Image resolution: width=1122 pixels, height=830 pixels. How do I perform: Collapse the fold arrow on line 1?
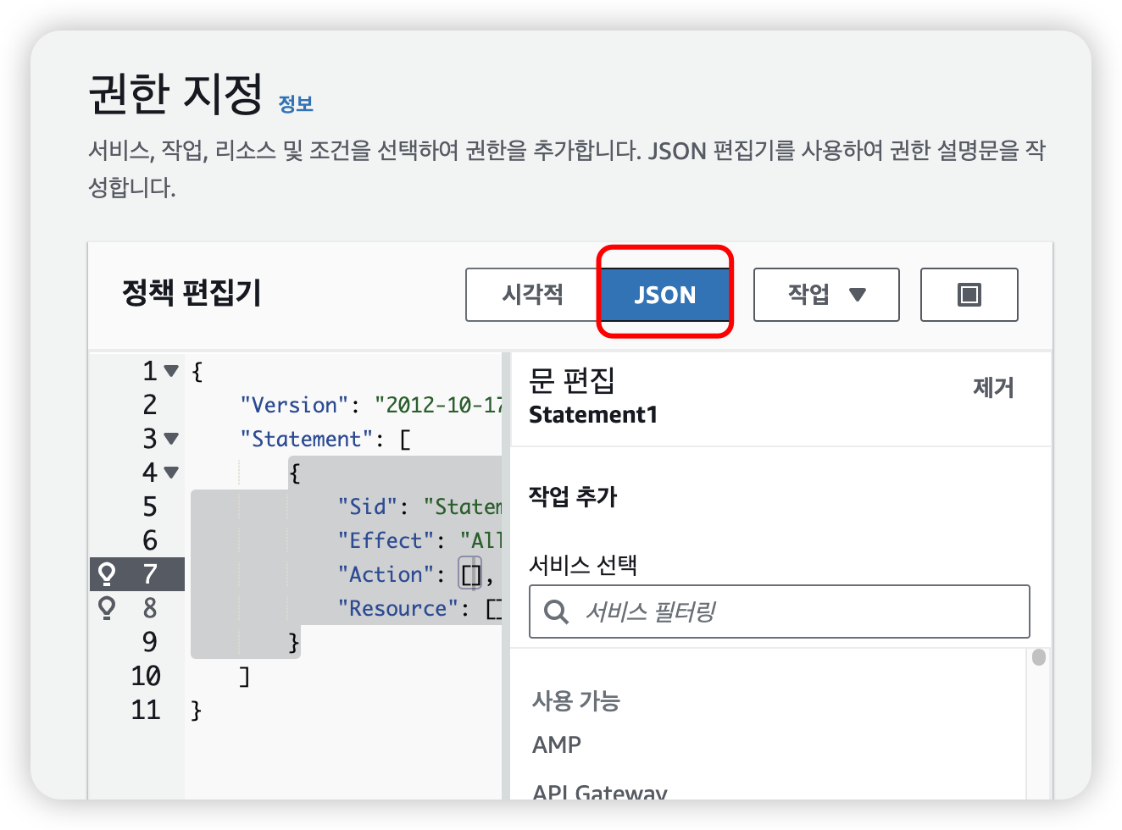coord(171,371)
